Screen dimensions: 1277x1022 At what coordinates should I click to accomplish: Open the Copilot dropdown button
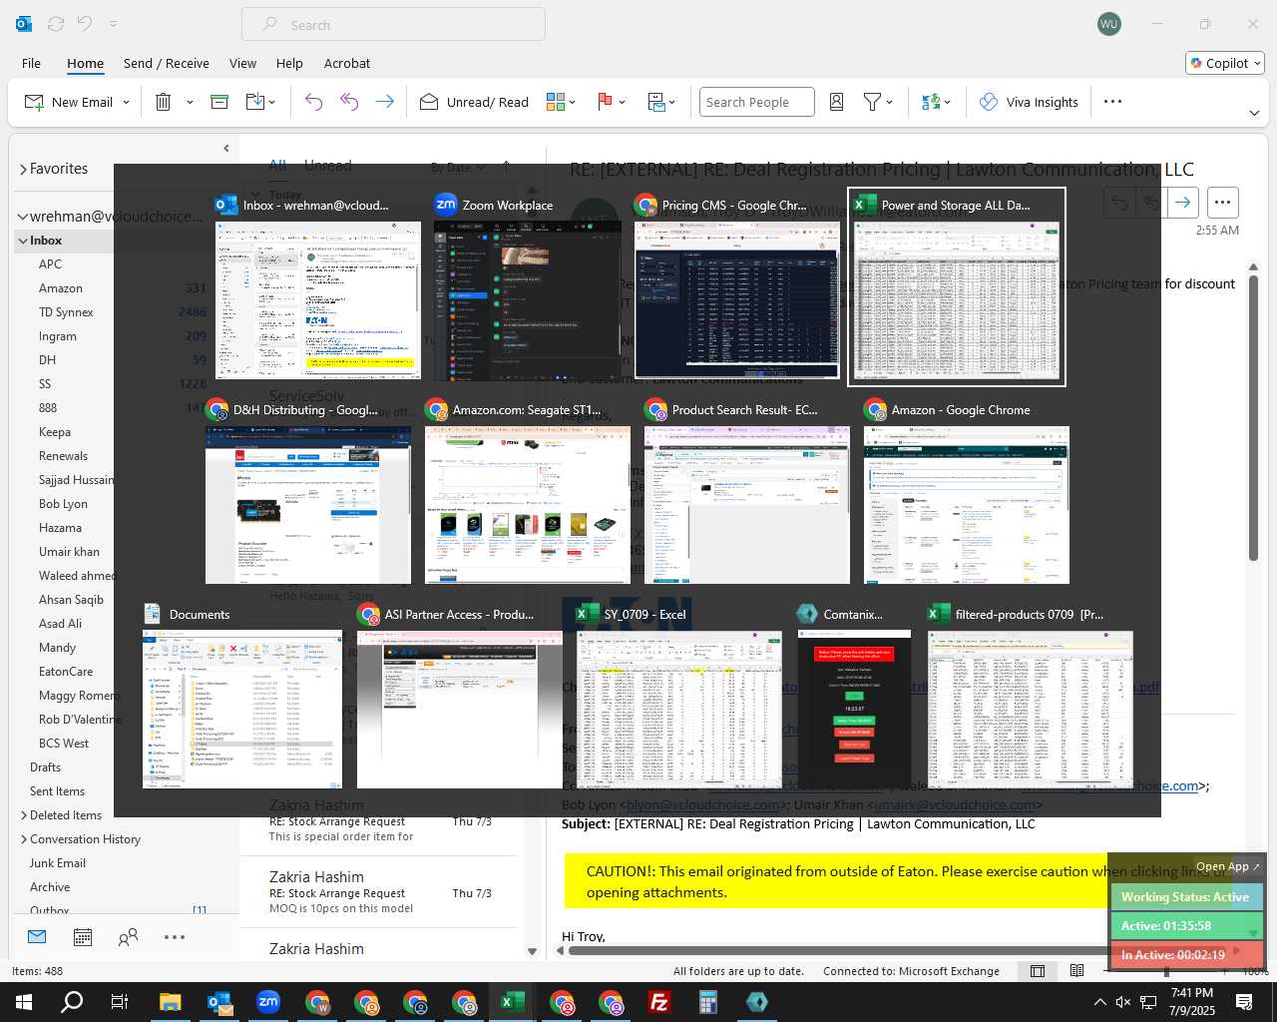(1225, 63)
